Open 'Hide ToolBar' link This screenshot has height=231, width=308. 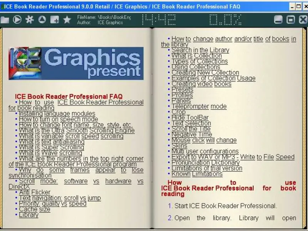click(190, 117)
